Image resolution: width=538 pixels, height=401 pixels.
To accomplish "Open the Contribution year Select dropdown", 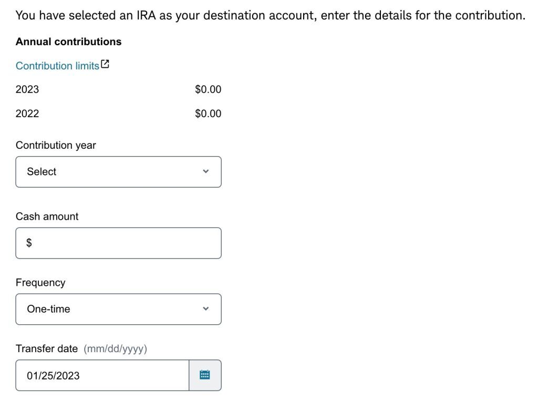I will pyautogui.click(x=118, y=172).
